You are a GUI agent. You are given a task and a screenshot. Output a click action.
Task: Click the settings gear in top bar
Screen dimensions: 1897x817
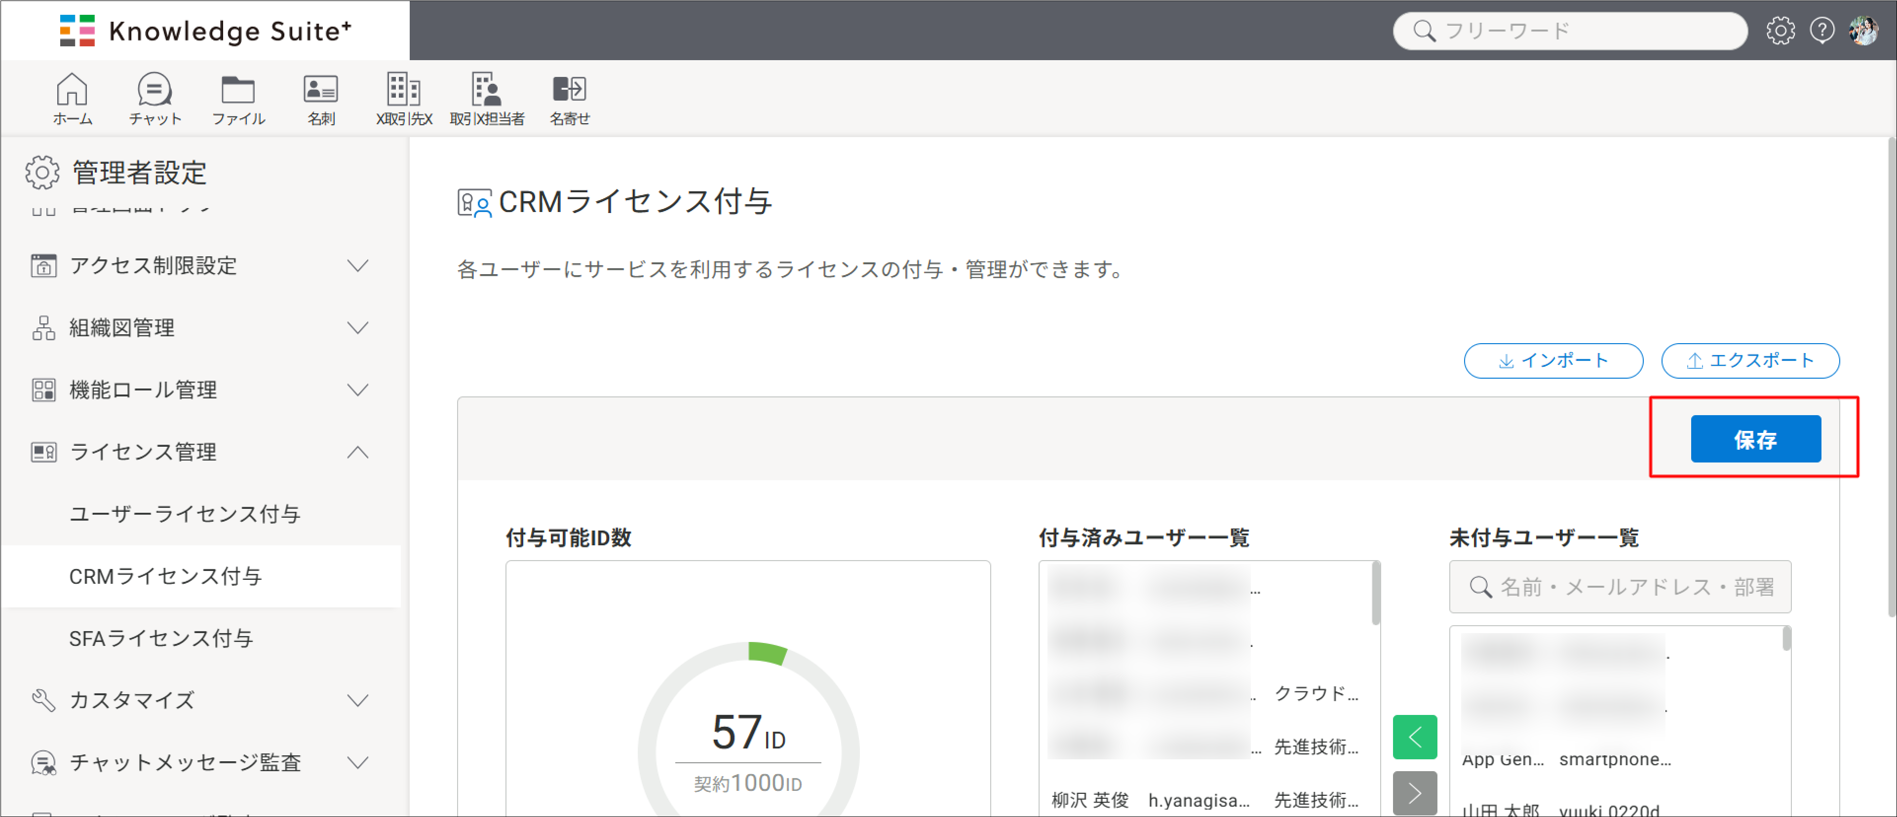1780,31
